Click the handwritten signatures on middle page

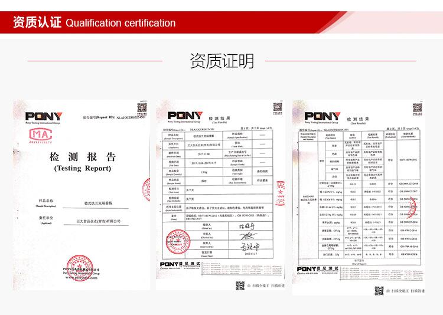249,237
